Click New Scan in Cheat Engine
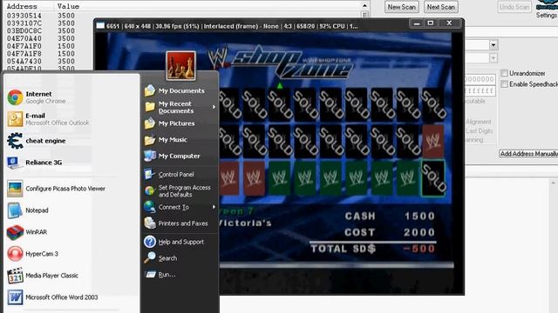 [401, 7]
